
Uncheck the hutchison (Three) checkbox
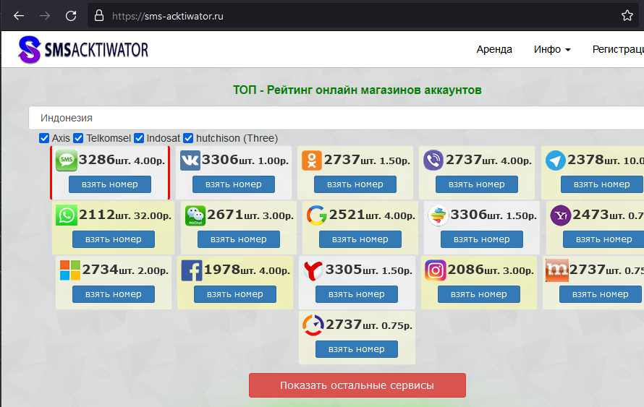click(x=188, y=138)
